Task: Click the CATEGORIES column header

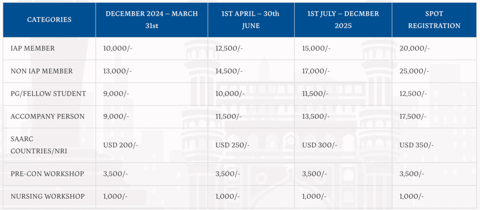Action: (x=49, y=20)
